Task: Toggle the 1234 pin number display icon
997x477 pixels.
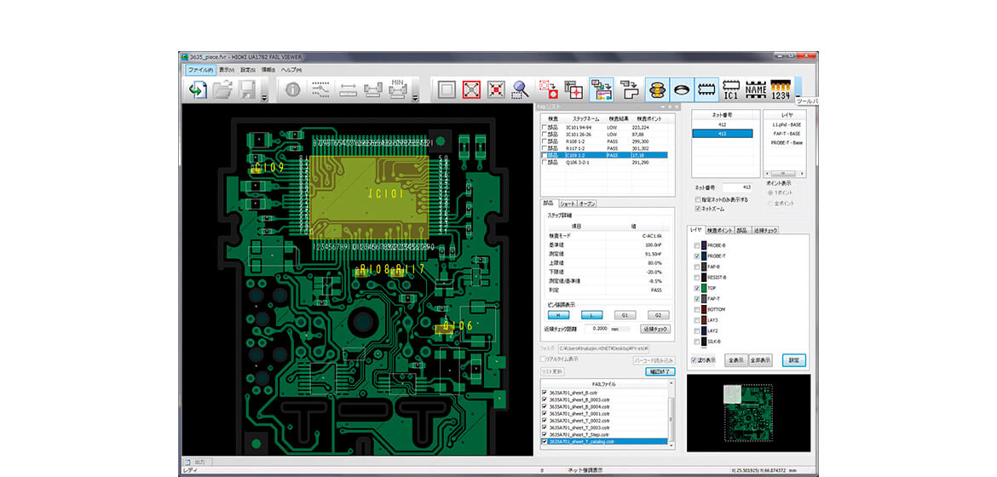Action: (x=781, y=89)
